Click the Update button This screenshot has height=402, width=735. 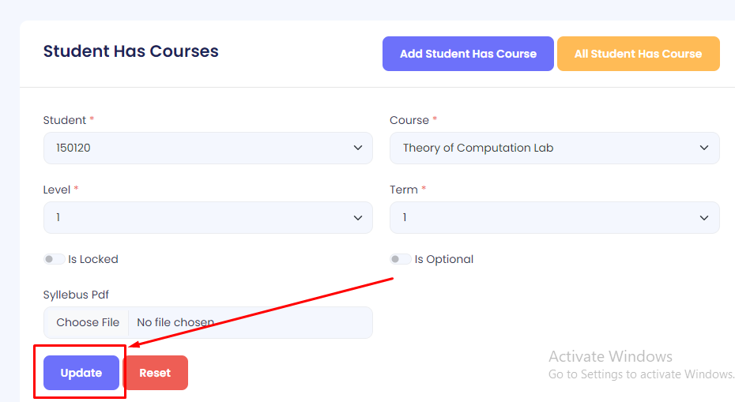(81, 373)
